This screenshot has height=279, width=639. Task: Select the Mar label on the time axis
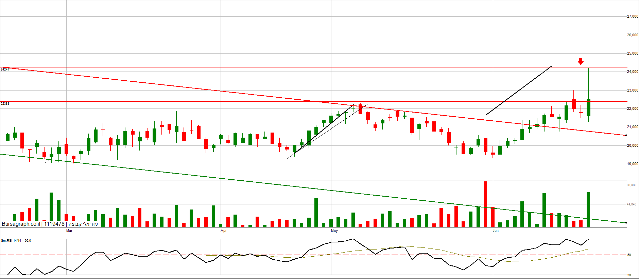69,231
